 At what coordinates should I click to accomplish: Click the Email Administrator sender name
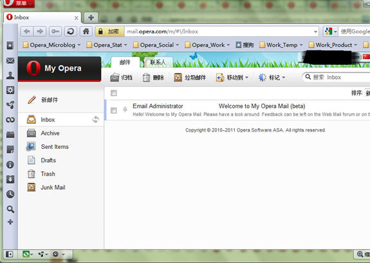(158, 106)
